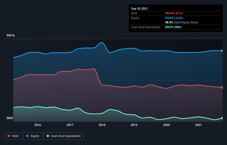Click the RM853.630m equity value
Viewport: 227px width, 145px height.
174,18
